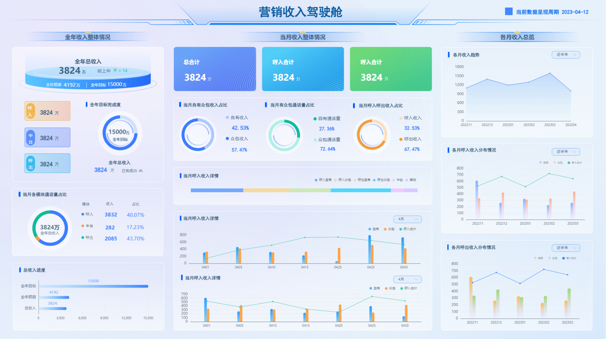Click the 3824万 全年总收入 donut in 当月各模块通话量占比
Image resolution: width=606 pixels, height=339 pixels.
coord(50,228)
